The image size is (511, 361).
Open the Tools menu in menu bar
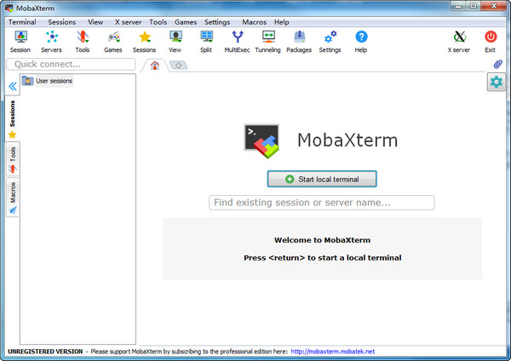point(158,22)
